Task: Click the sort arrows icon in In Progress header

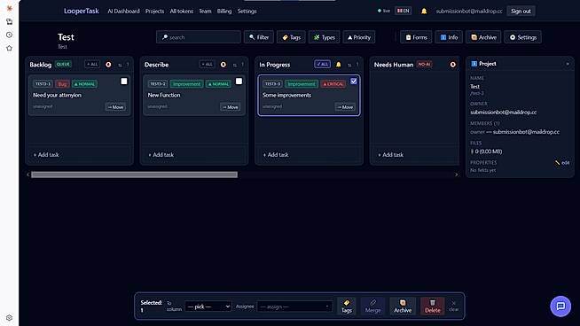Action: [349, 65]
